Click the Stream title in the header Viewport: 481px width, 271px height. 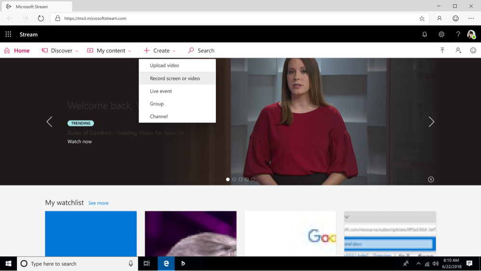click(28, 34)
